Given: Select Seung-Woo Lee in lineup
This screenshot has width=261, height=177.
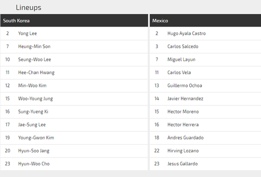Looking at the screenshot, I should (74, 59).
